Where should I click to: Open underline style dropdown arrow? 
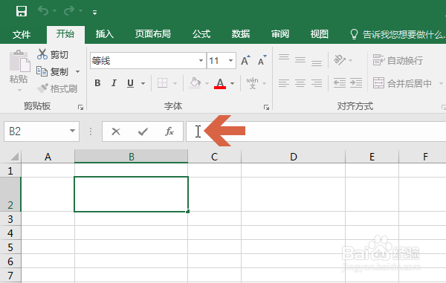pos(143,83)
